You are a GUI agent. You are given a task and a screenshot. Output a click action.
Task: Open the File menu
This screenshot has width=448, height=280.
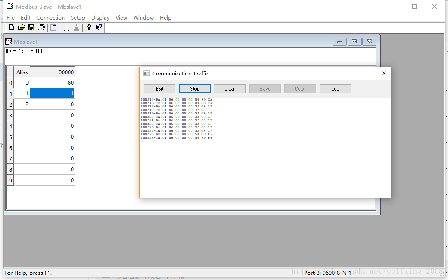10,18
